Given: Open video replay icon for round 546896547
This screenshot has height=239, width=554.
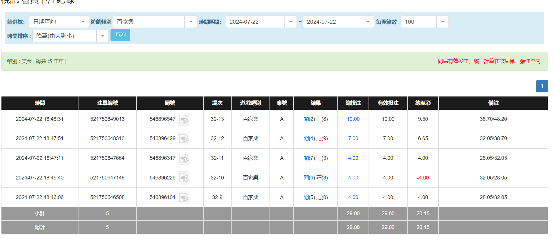Looking at the screenshot, I should 184,119.
